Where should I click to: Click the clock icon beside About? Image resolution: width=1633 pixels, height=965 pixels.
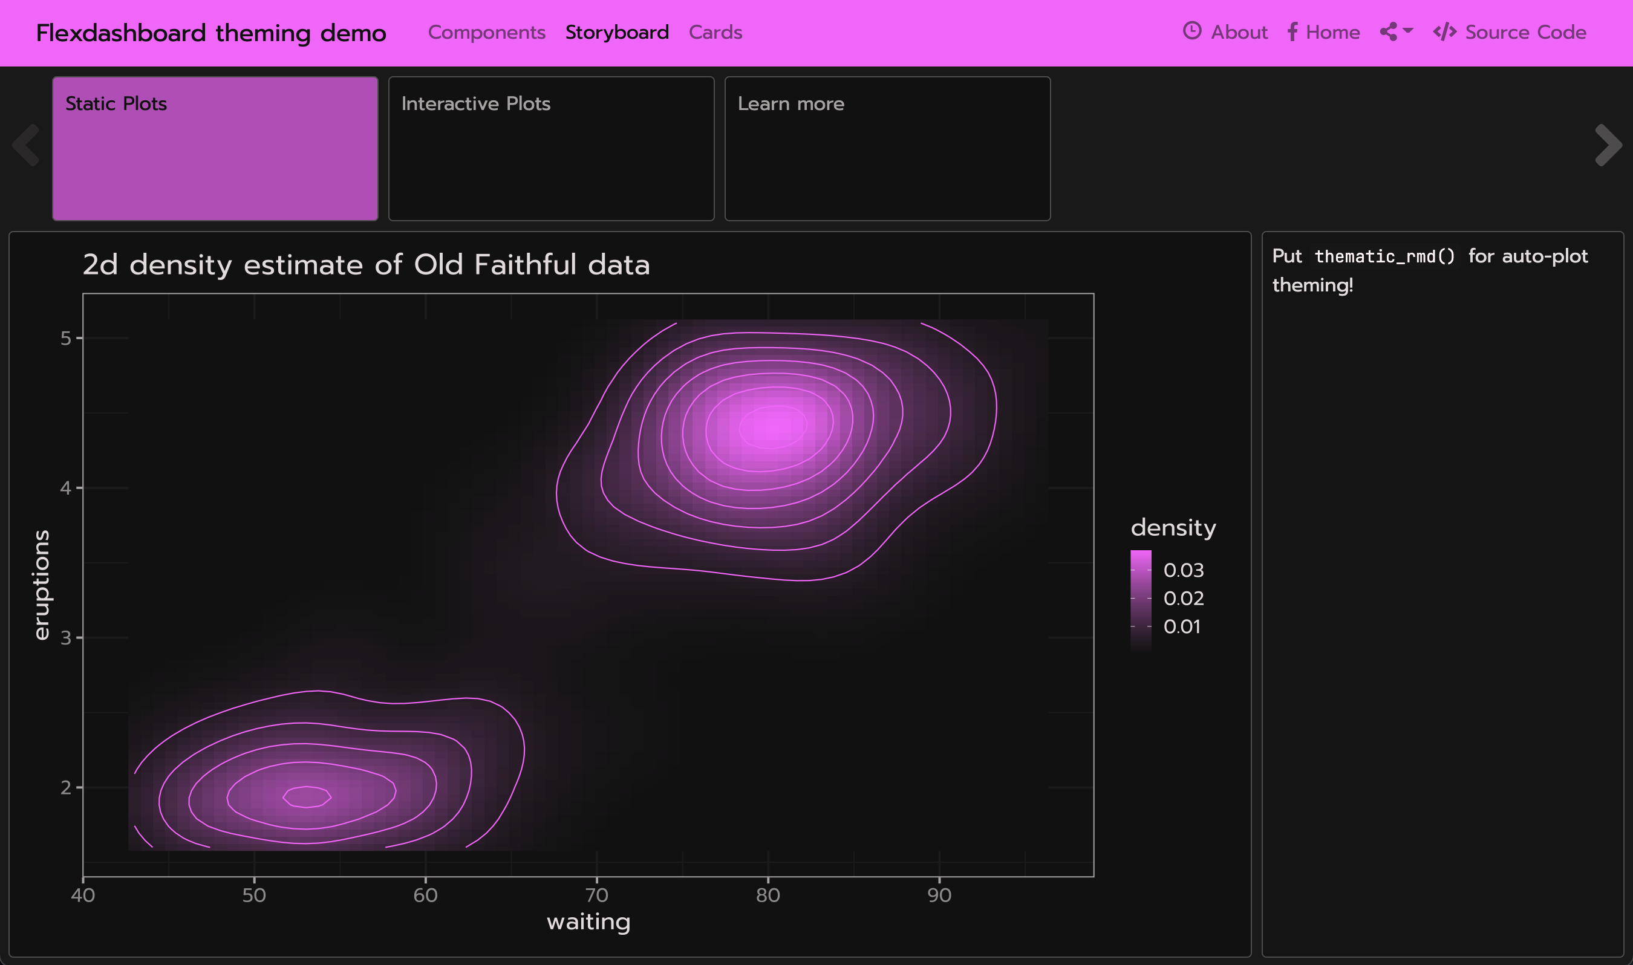[1191, 31]
